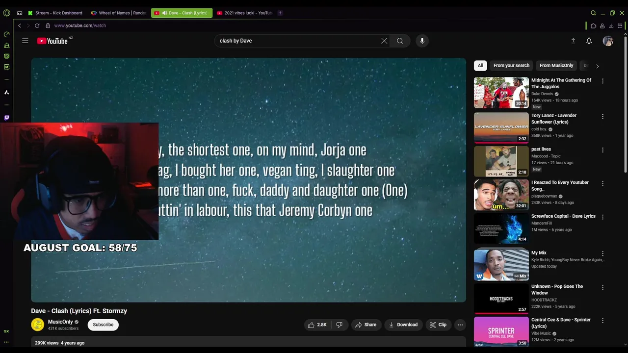Click the YouTube create upload icon
Viewport: 628px width, 353px height.
(573, 41)
